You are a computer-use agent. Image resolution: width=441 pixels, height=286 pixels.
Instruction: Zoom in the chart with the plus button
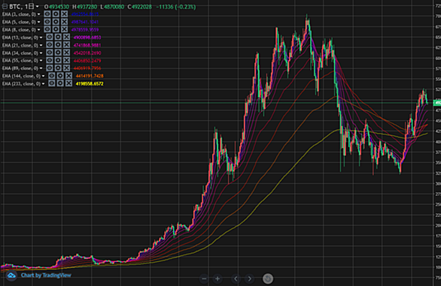217,278
